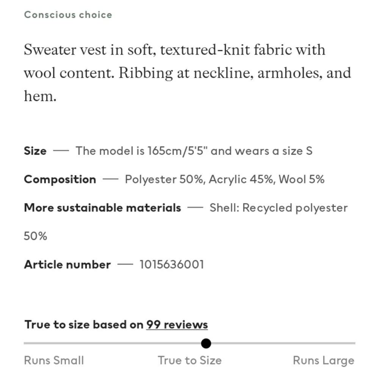
Task: Open the 99 reviews link
Action: point(177,324)
